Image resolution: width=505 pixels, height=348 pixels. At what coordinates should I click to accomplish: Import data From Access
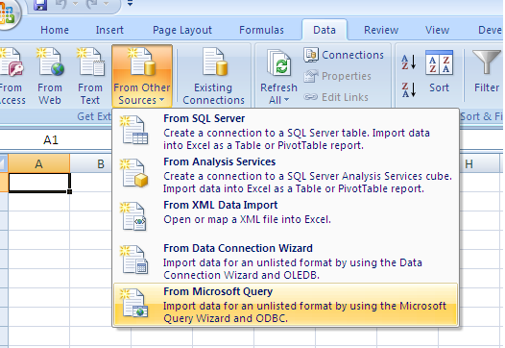tap(11, 76)
